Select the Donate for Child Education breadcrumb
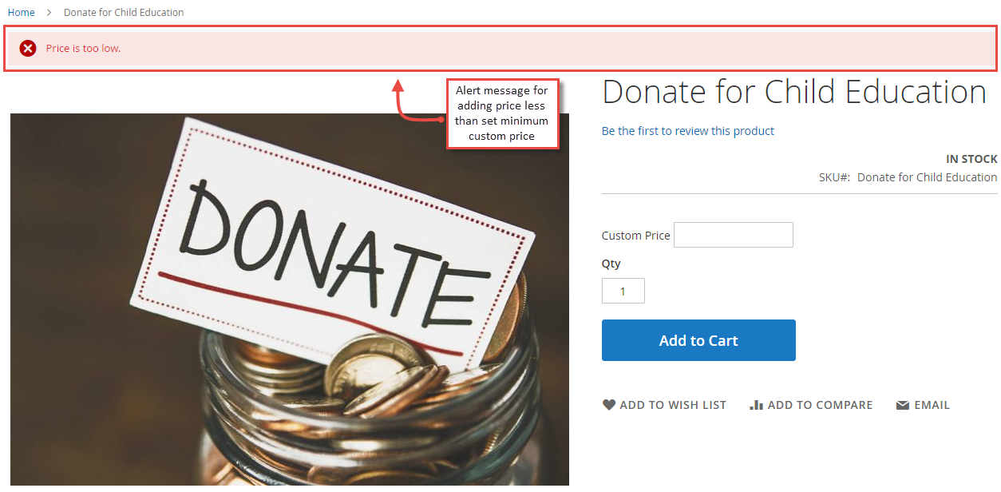 coord(124,13)
